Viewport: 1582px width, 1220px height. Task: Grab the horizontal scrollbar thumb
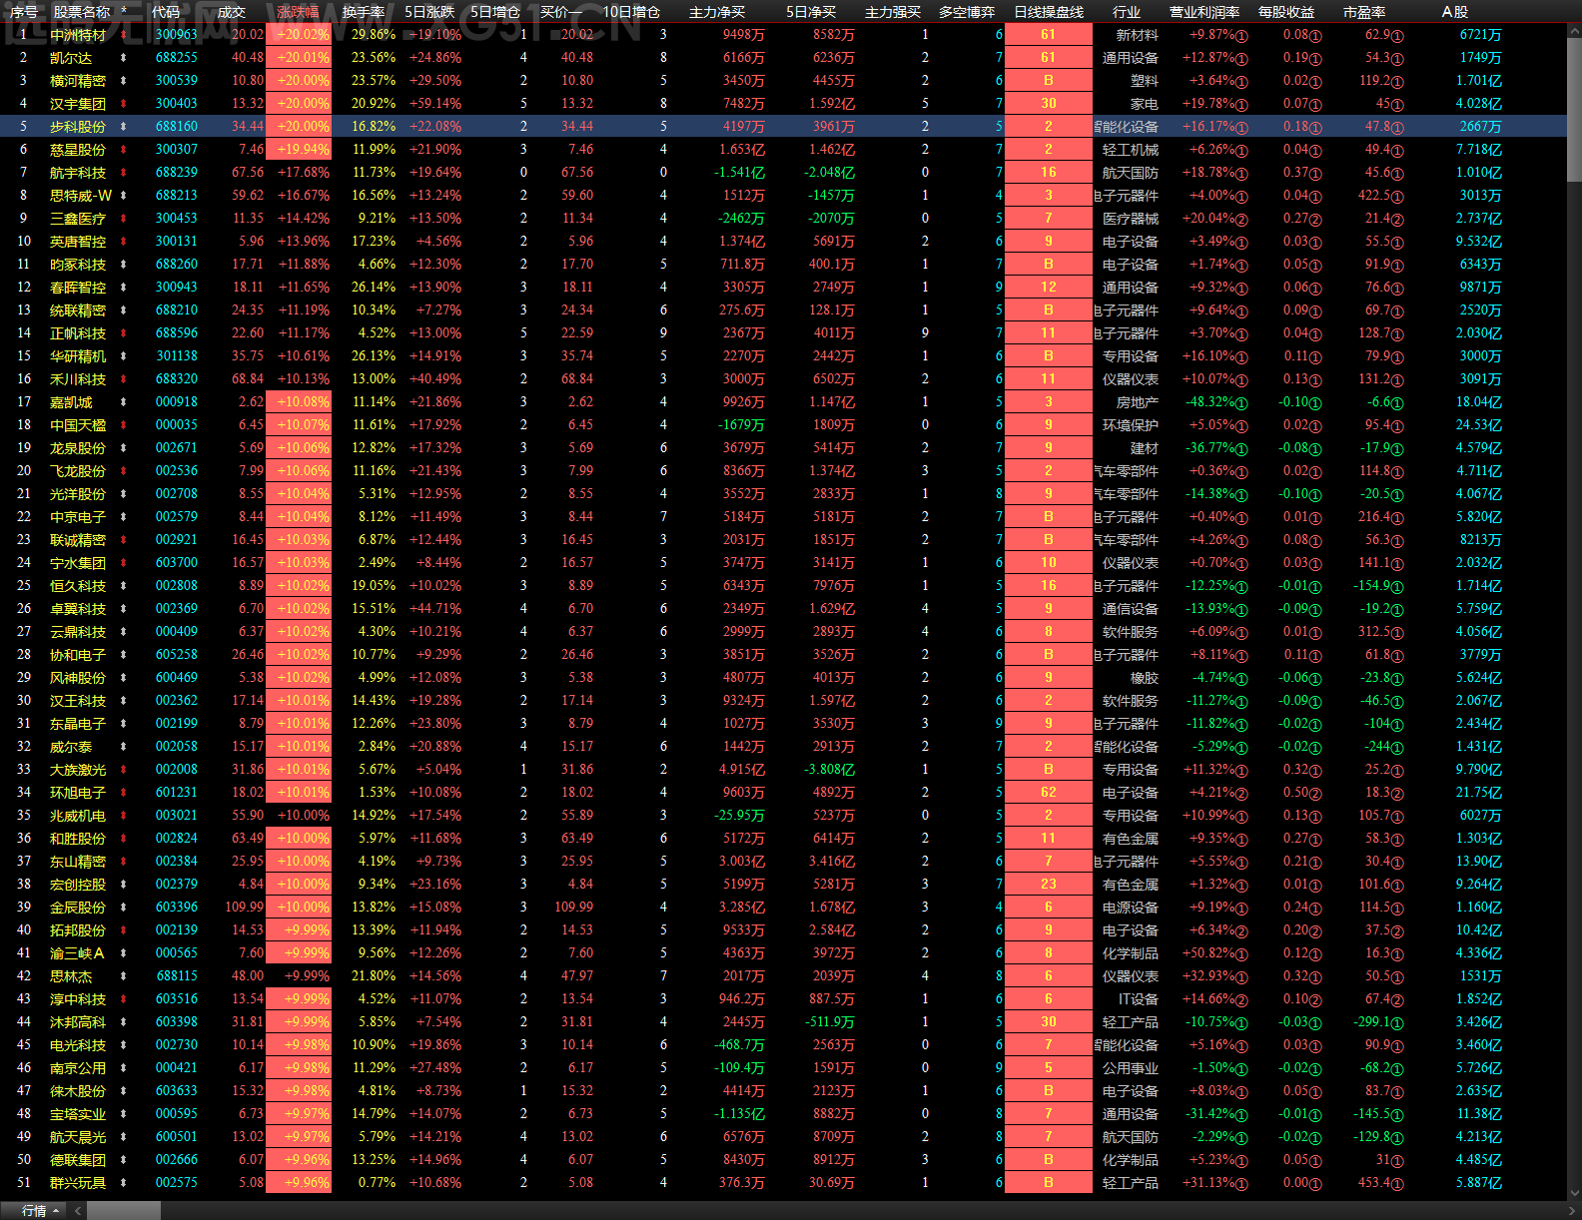click(x=123, y=1211)
